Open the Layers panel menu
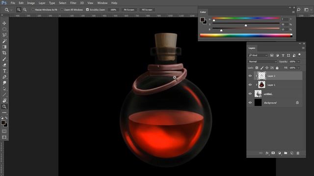This screenshot has height=176, width=314. point(303,48)
